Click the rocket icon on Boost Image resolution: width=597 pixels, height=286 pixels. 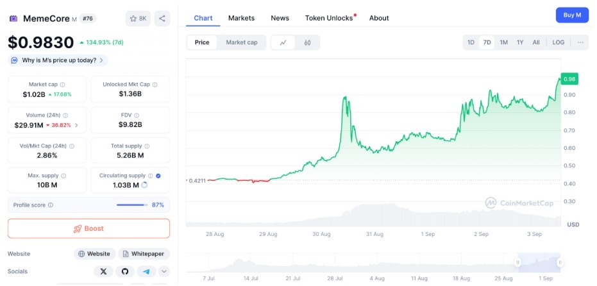point(78,228)
